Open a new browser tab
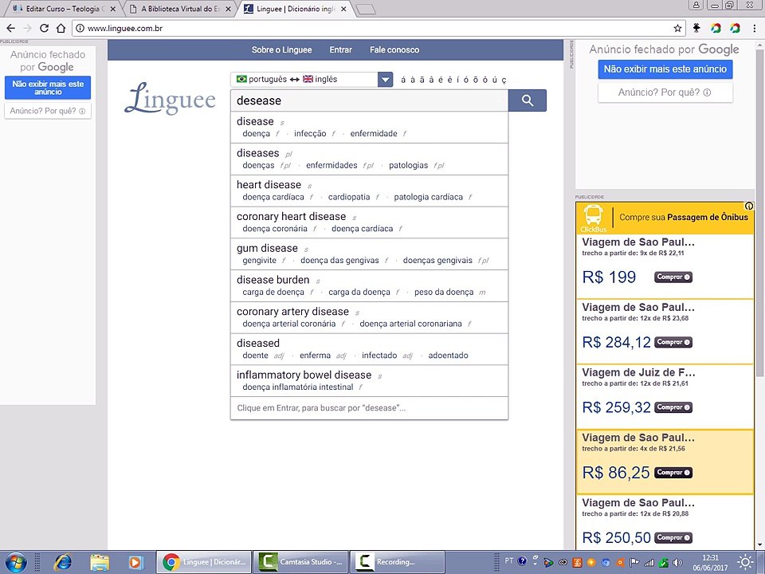Screen dimensions: 765x574 pos(364,10)
